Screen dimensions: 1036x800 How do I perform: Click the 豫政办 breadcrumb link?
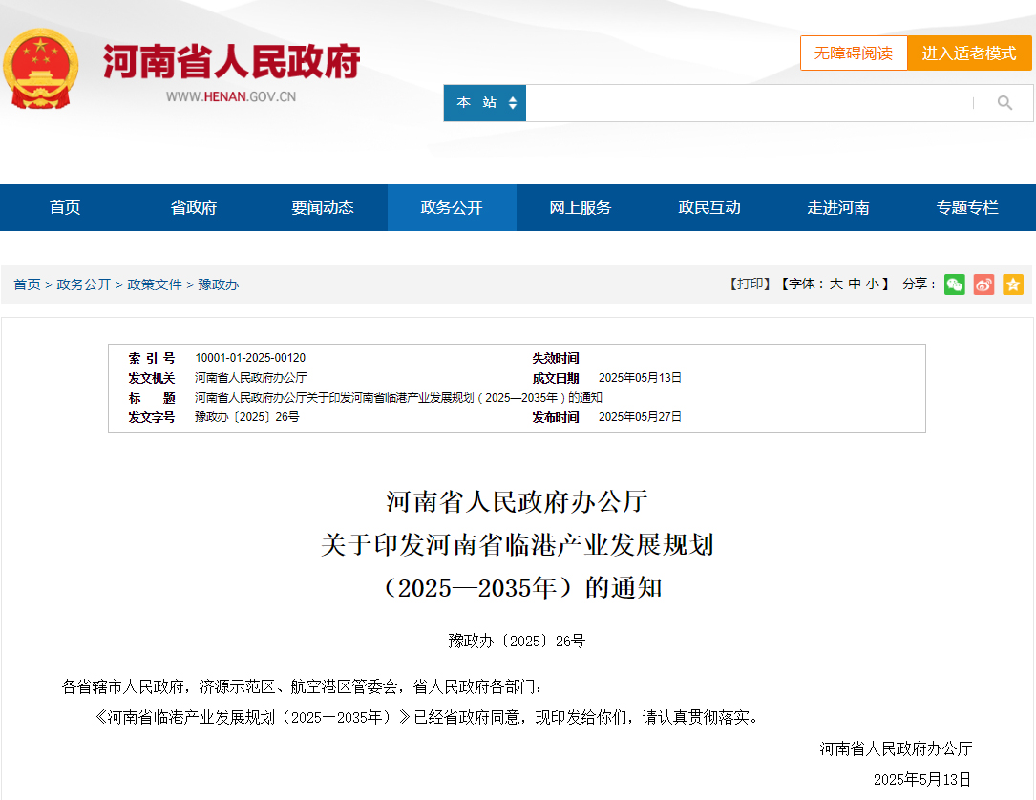point(219,284)
